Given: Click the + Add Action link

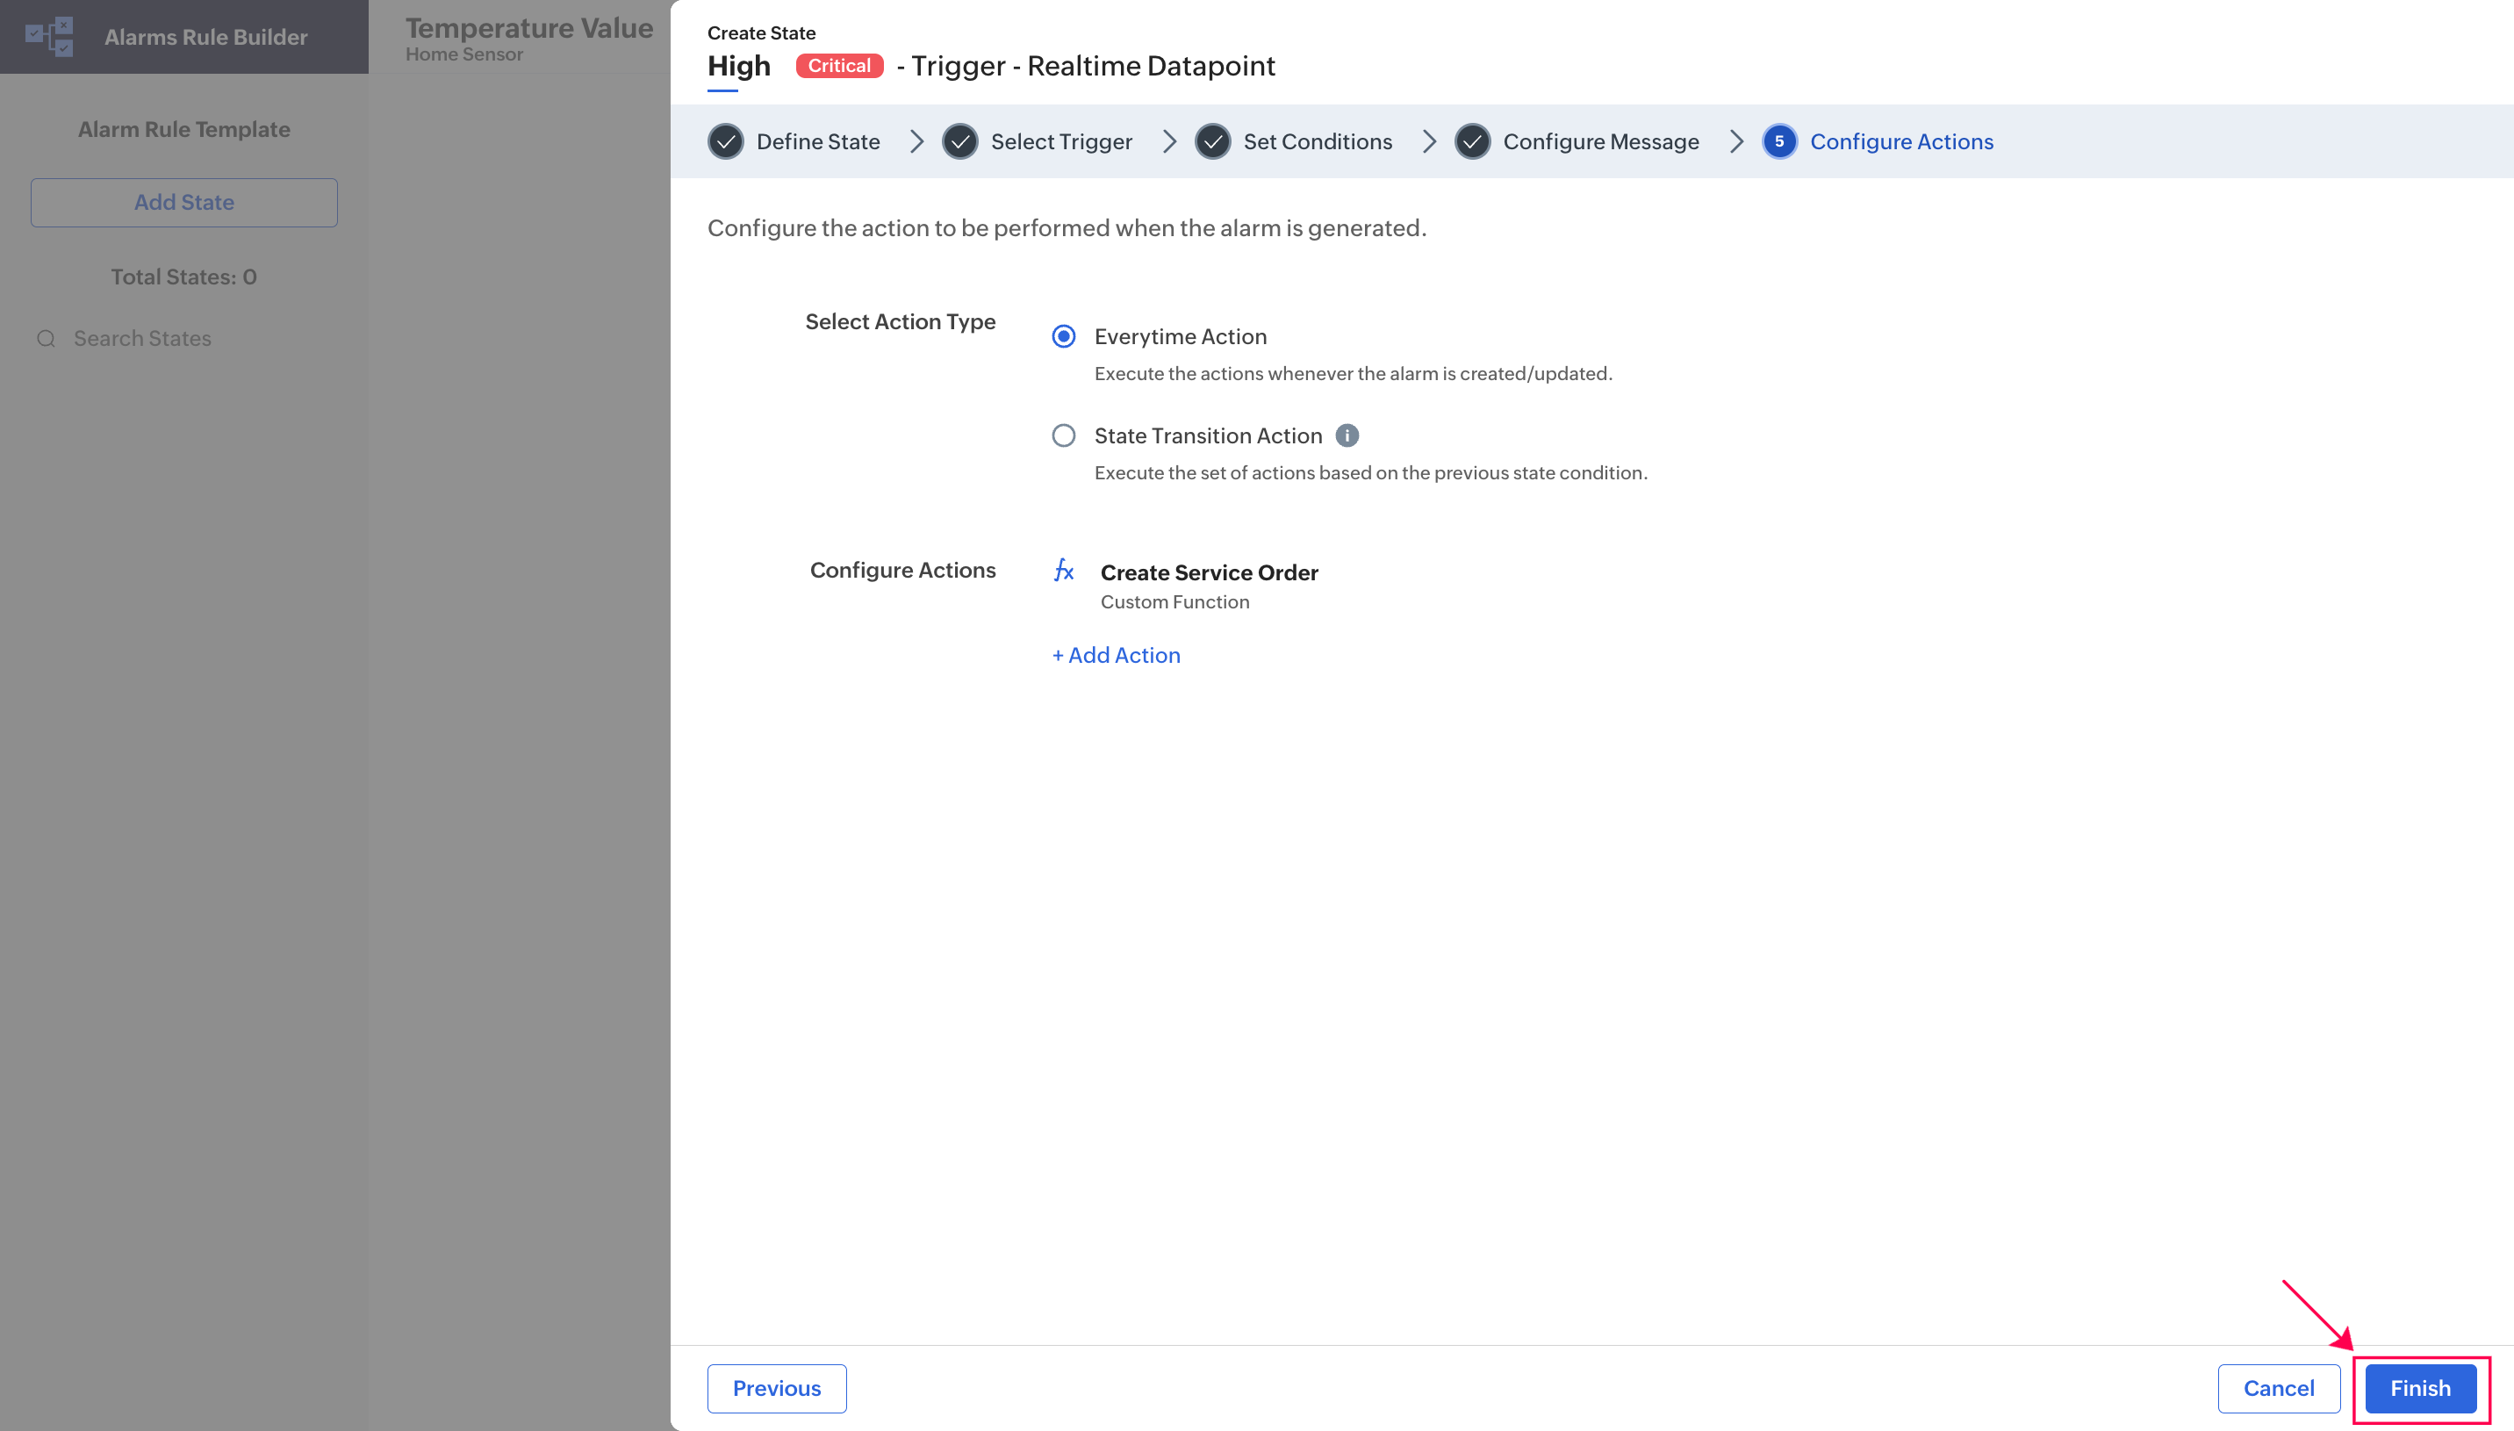Looking at the screenshot, I should tap(1116, 656).
